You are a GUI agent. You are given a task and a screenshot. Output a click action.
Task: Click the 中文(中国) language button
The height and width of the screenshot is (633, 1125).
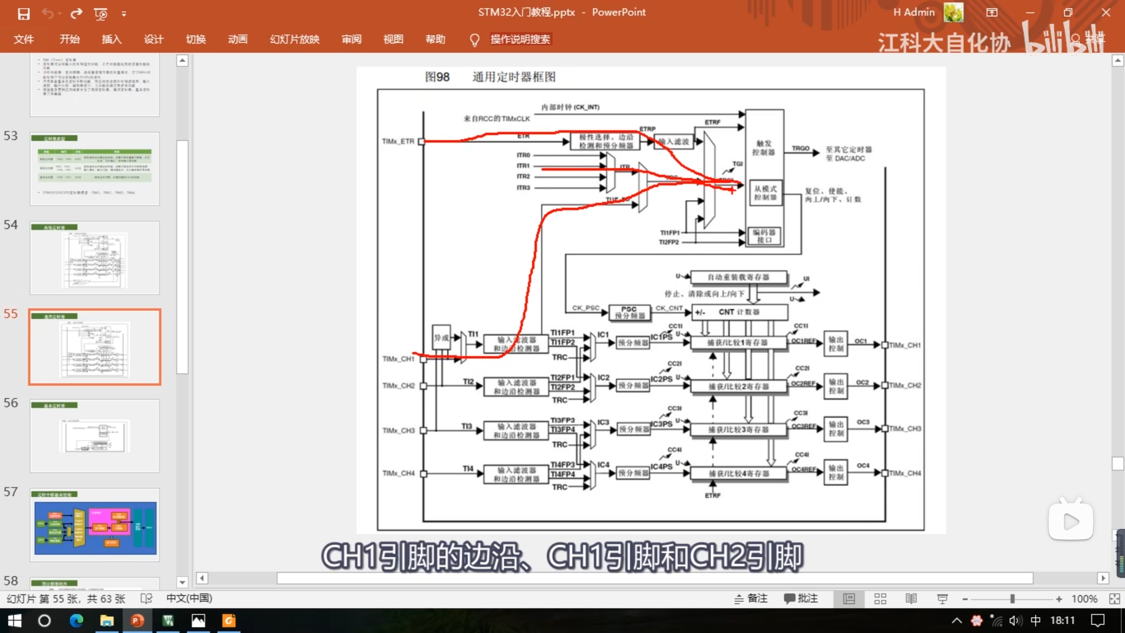tap(189, 599)
